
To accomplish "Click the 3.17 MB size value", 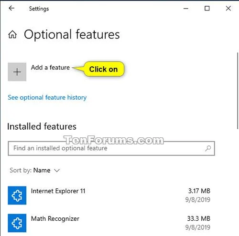I will coord(199,191).
